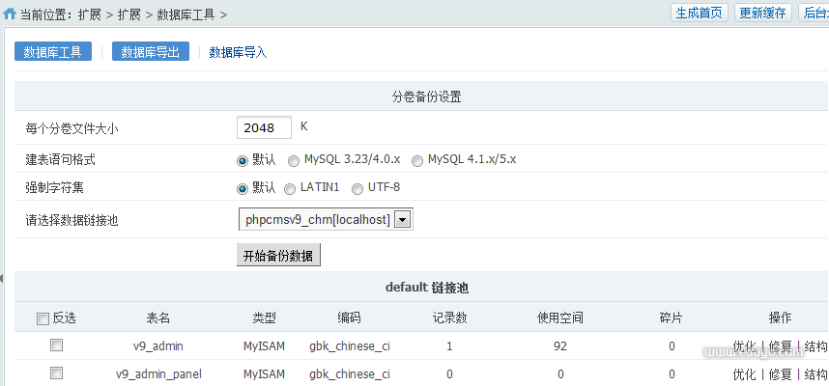Click the 生成首页 button
829x386 pixels.
699,13
